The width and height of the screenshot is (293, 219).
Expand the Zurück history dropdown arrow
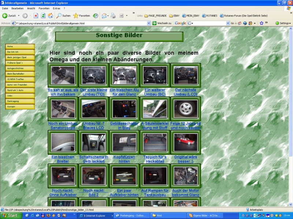tap(19, 16)
